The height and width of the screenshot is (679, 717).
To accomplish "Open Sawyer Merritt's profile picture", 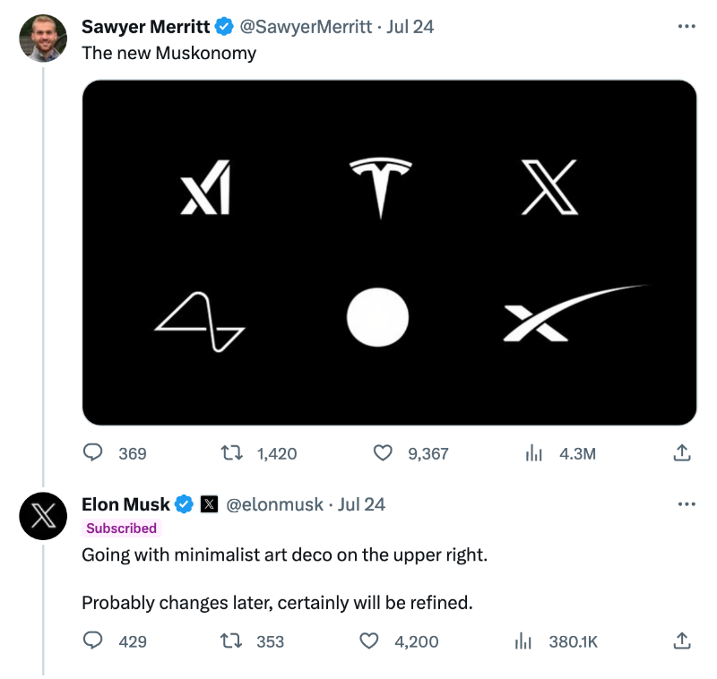I will 43,39.
